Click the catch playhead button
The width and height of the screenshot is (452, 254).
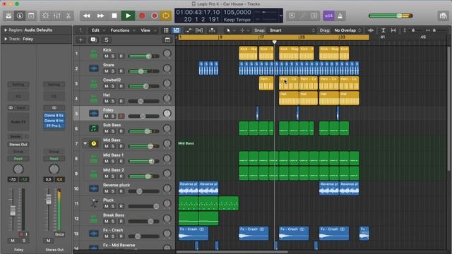[213, 30]
